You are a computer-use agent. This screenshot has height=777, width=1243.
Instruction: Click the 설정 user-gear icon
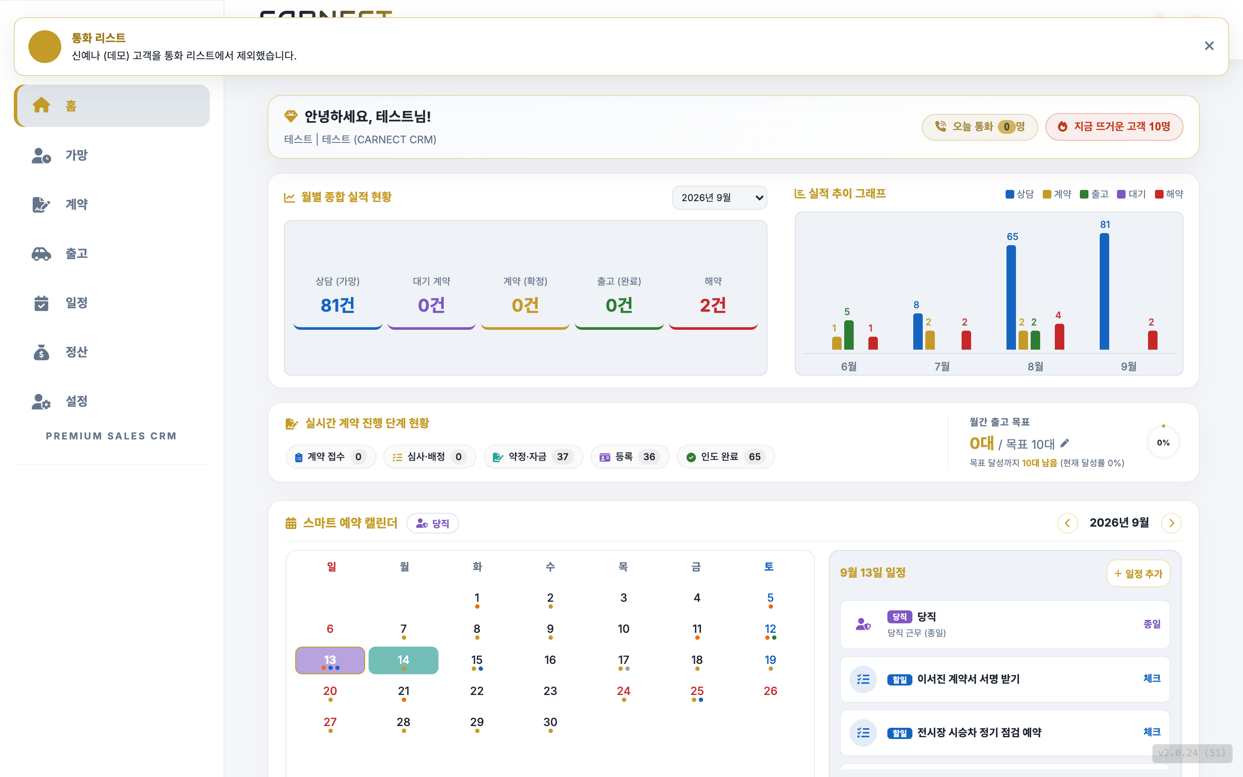tap(41, 401)
